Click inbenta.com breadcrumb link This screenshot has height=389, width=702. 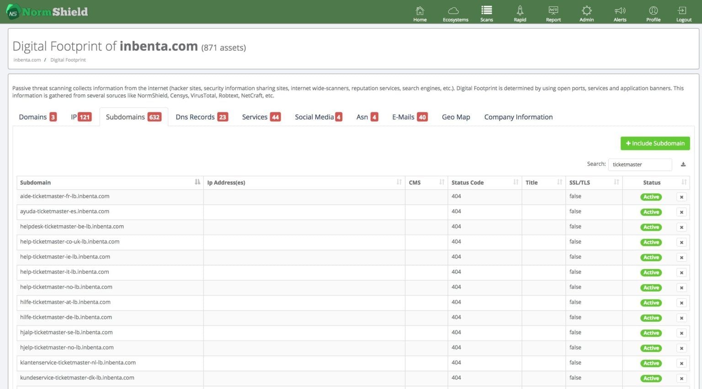[x=27, y=60]
